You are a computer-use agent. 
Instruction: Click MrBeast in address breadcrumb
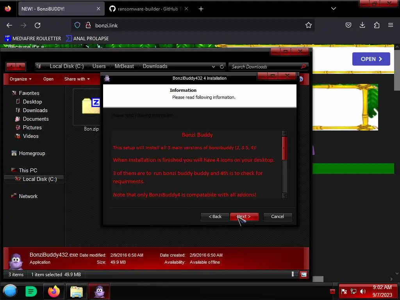tap(124, 66)
